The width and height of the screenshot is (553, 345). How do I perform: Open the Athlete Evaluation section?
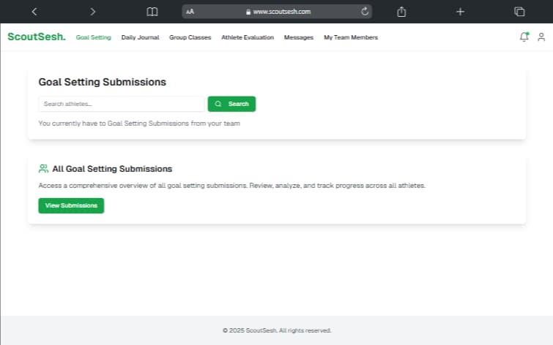(x=248, y=37)
